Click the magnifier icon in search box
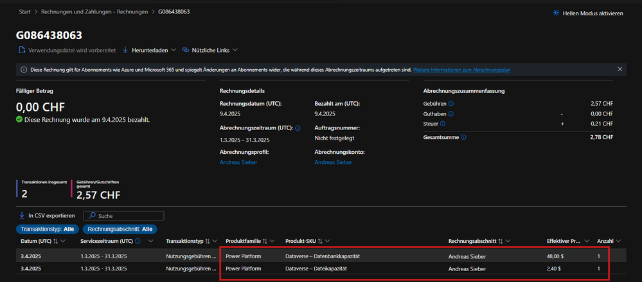 92,215
